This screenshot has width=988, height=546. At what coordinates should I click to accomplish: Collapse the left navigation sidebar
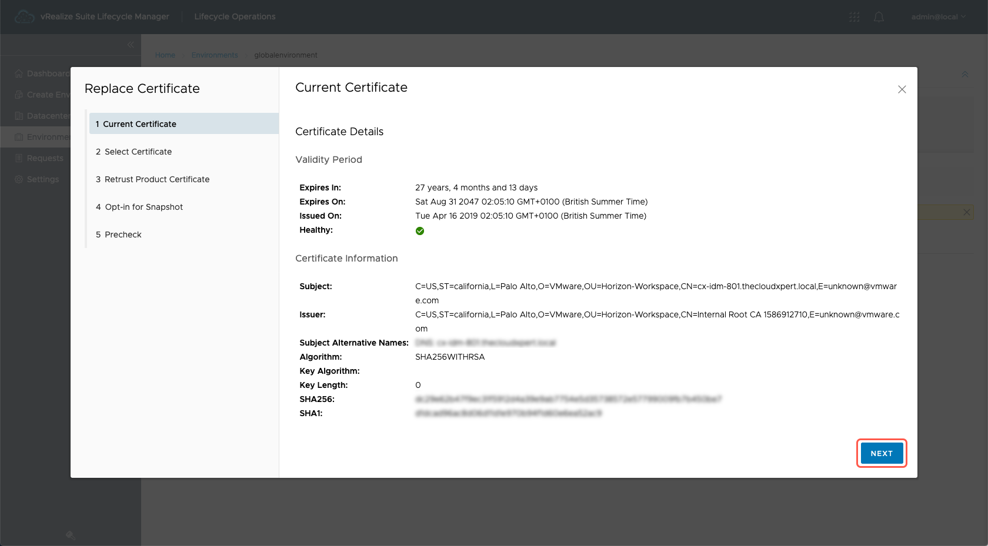131,45
